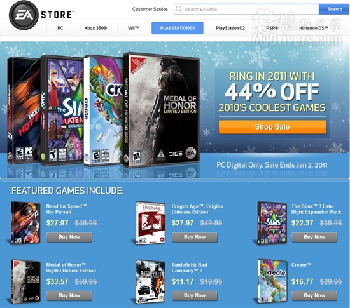Screen dimensions: 350x308
Task: Click the blue Search button
Action: [x=334, y=9]
